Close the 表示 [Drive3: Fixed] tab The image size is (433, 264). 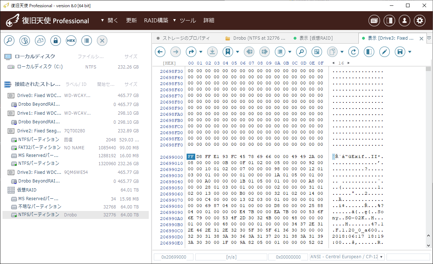click(x=421, y=39)
